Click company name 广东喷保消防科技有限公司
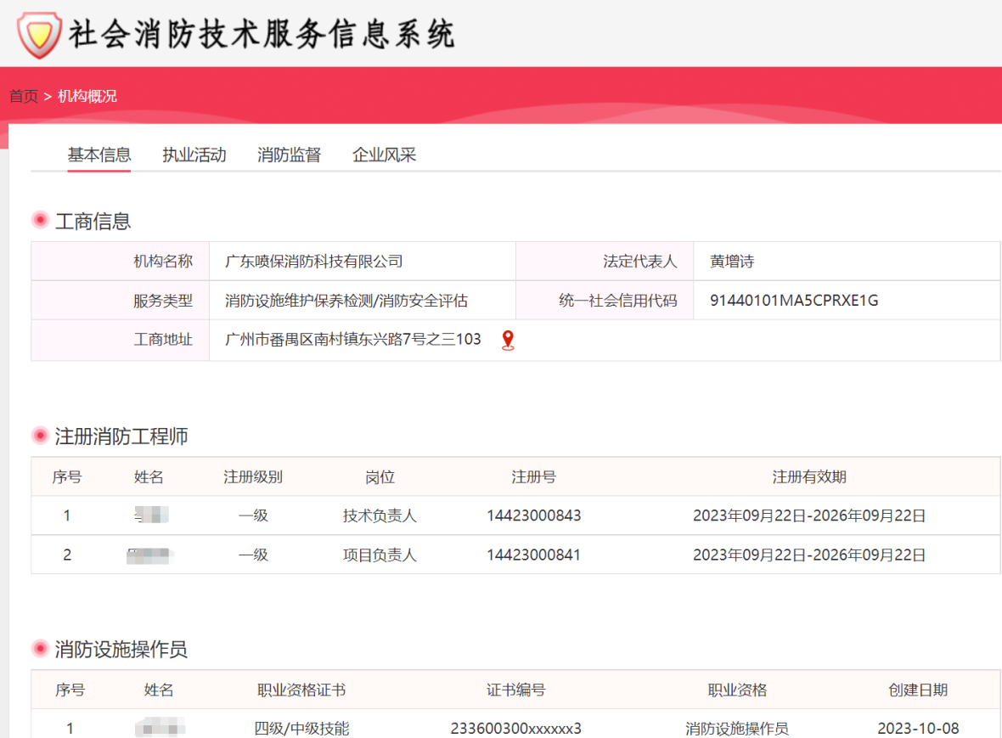Screen dimensions: 1002x738 pyautogui.click(x=314, y=262)
